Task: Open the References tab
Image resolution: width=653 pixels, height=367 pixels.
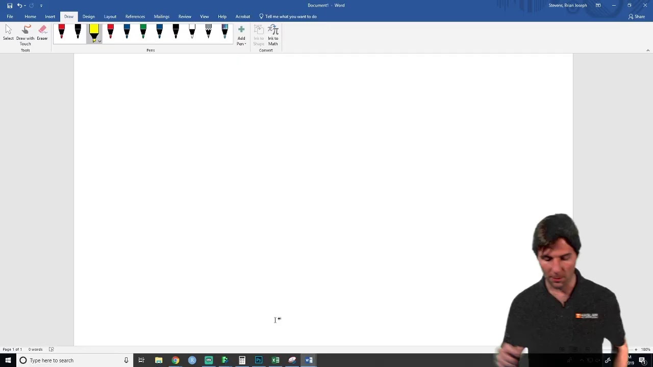Action: point(135,16)
